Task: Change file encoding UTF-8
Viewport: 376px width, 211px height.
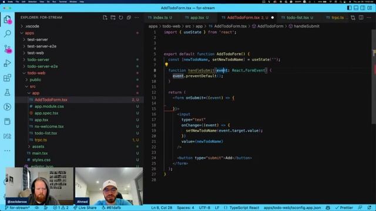Action: [204, 207]
